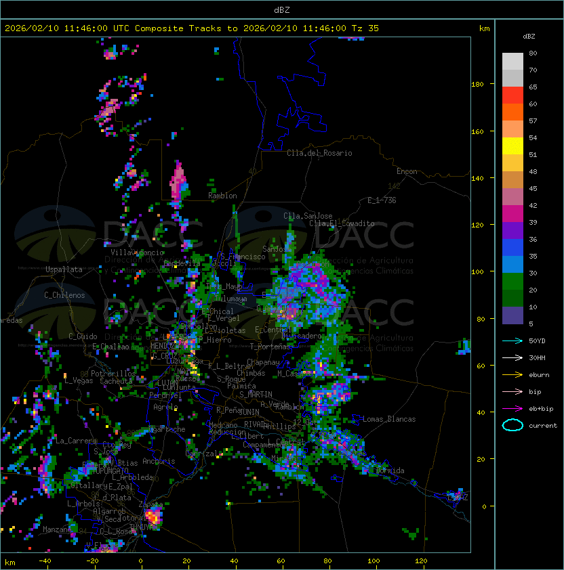
Task: Click the 'Potrerillos' map label
Action: [113, 374]
